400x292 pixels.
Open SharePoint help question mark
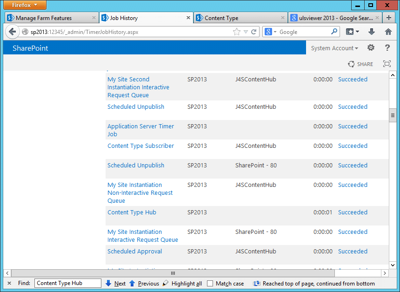[x=387, y=48]
